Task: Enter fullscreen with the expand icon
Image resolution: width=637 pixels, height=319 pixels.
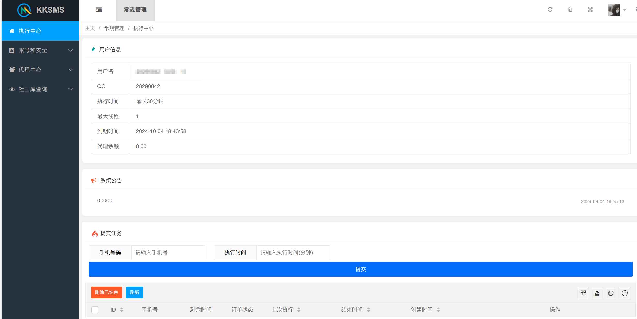Action: tap(590, 10)
